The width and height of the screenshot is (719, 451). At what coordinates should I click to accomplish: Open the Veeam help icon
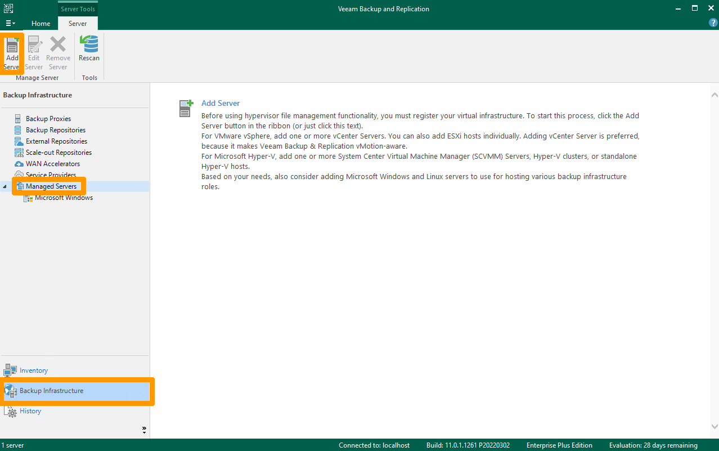(x=713, y=23)
